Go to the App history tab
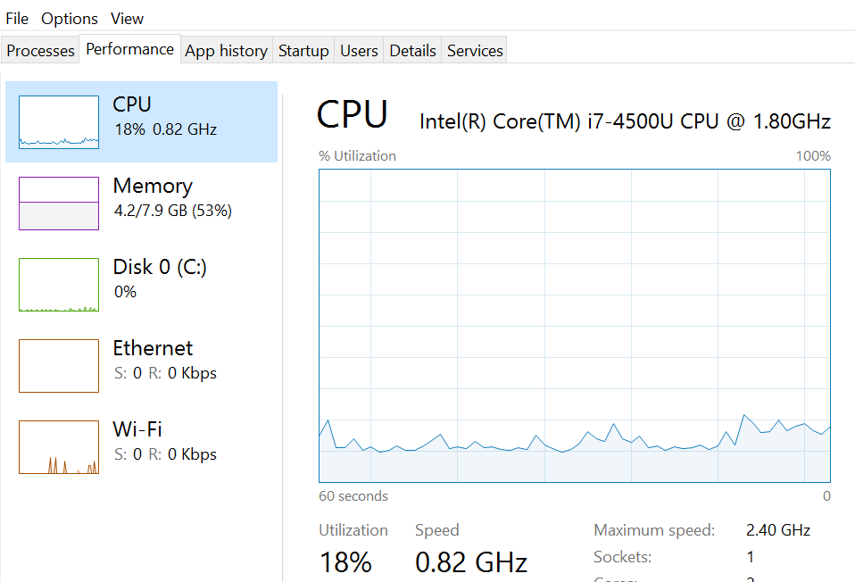Image resolution: width=855 pixels, height=582 pixels. [226, 51]
